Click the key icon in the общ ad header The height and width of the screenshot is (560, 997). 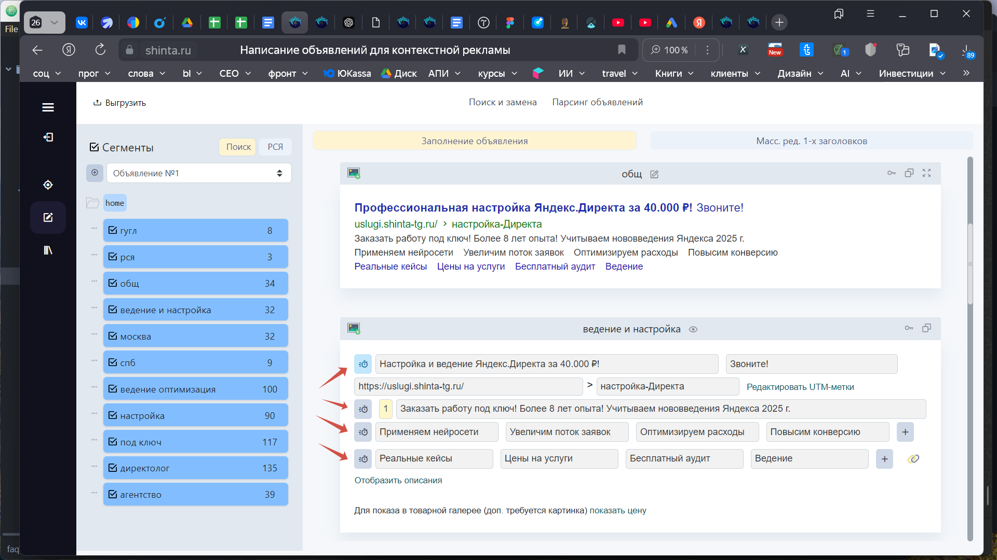(892, 173)
